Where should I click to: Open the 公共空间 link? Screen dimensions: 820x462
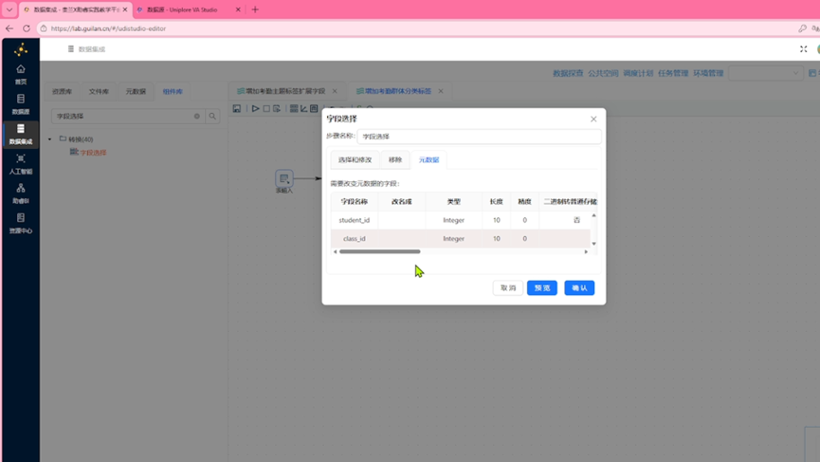coord(603,73)
